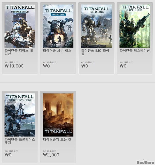Click the 타이탄폴 시즌 패스 title

click(x=57, y=51)
